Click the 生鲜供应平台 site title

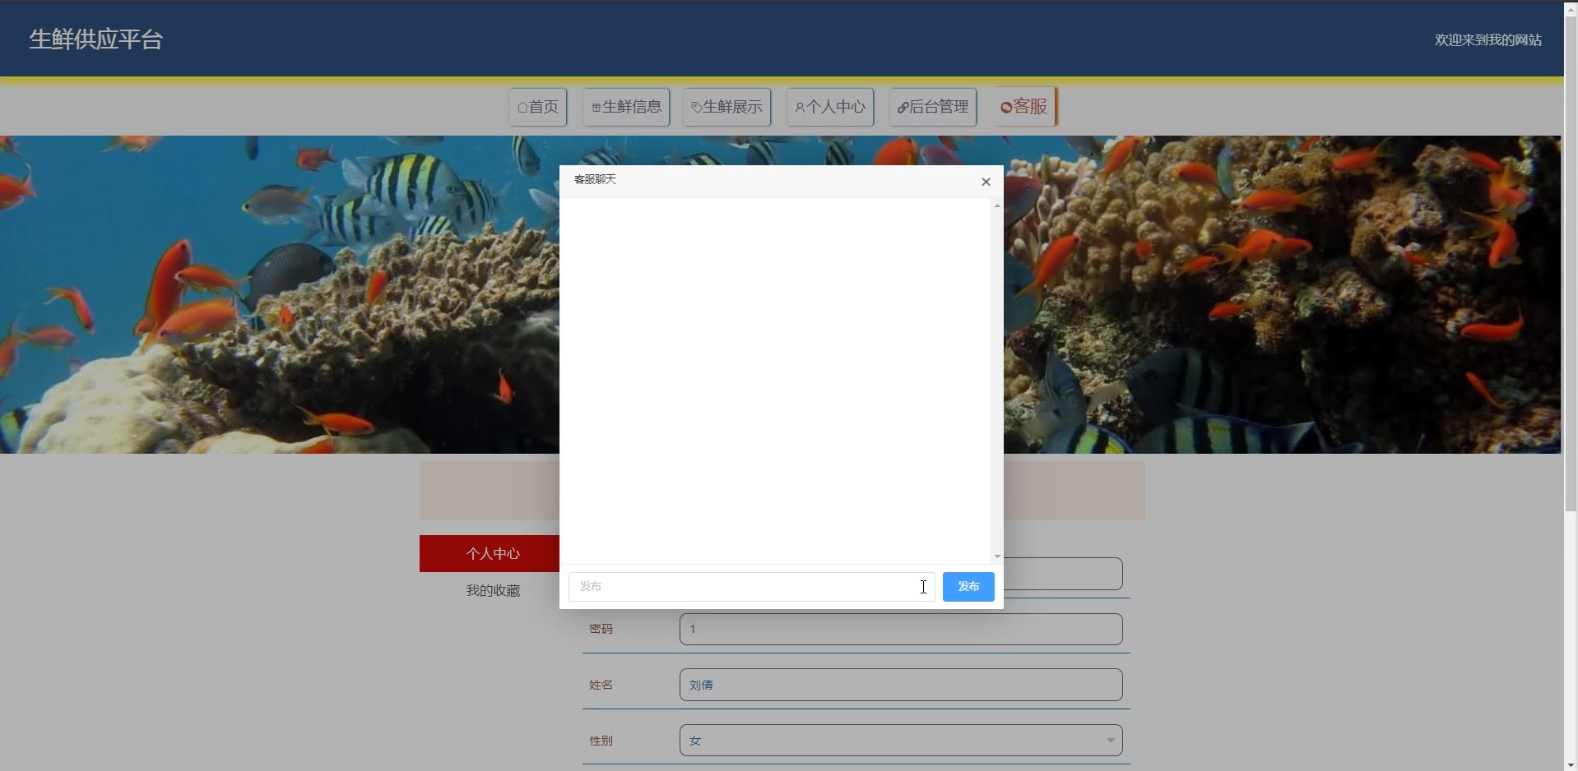96,39
